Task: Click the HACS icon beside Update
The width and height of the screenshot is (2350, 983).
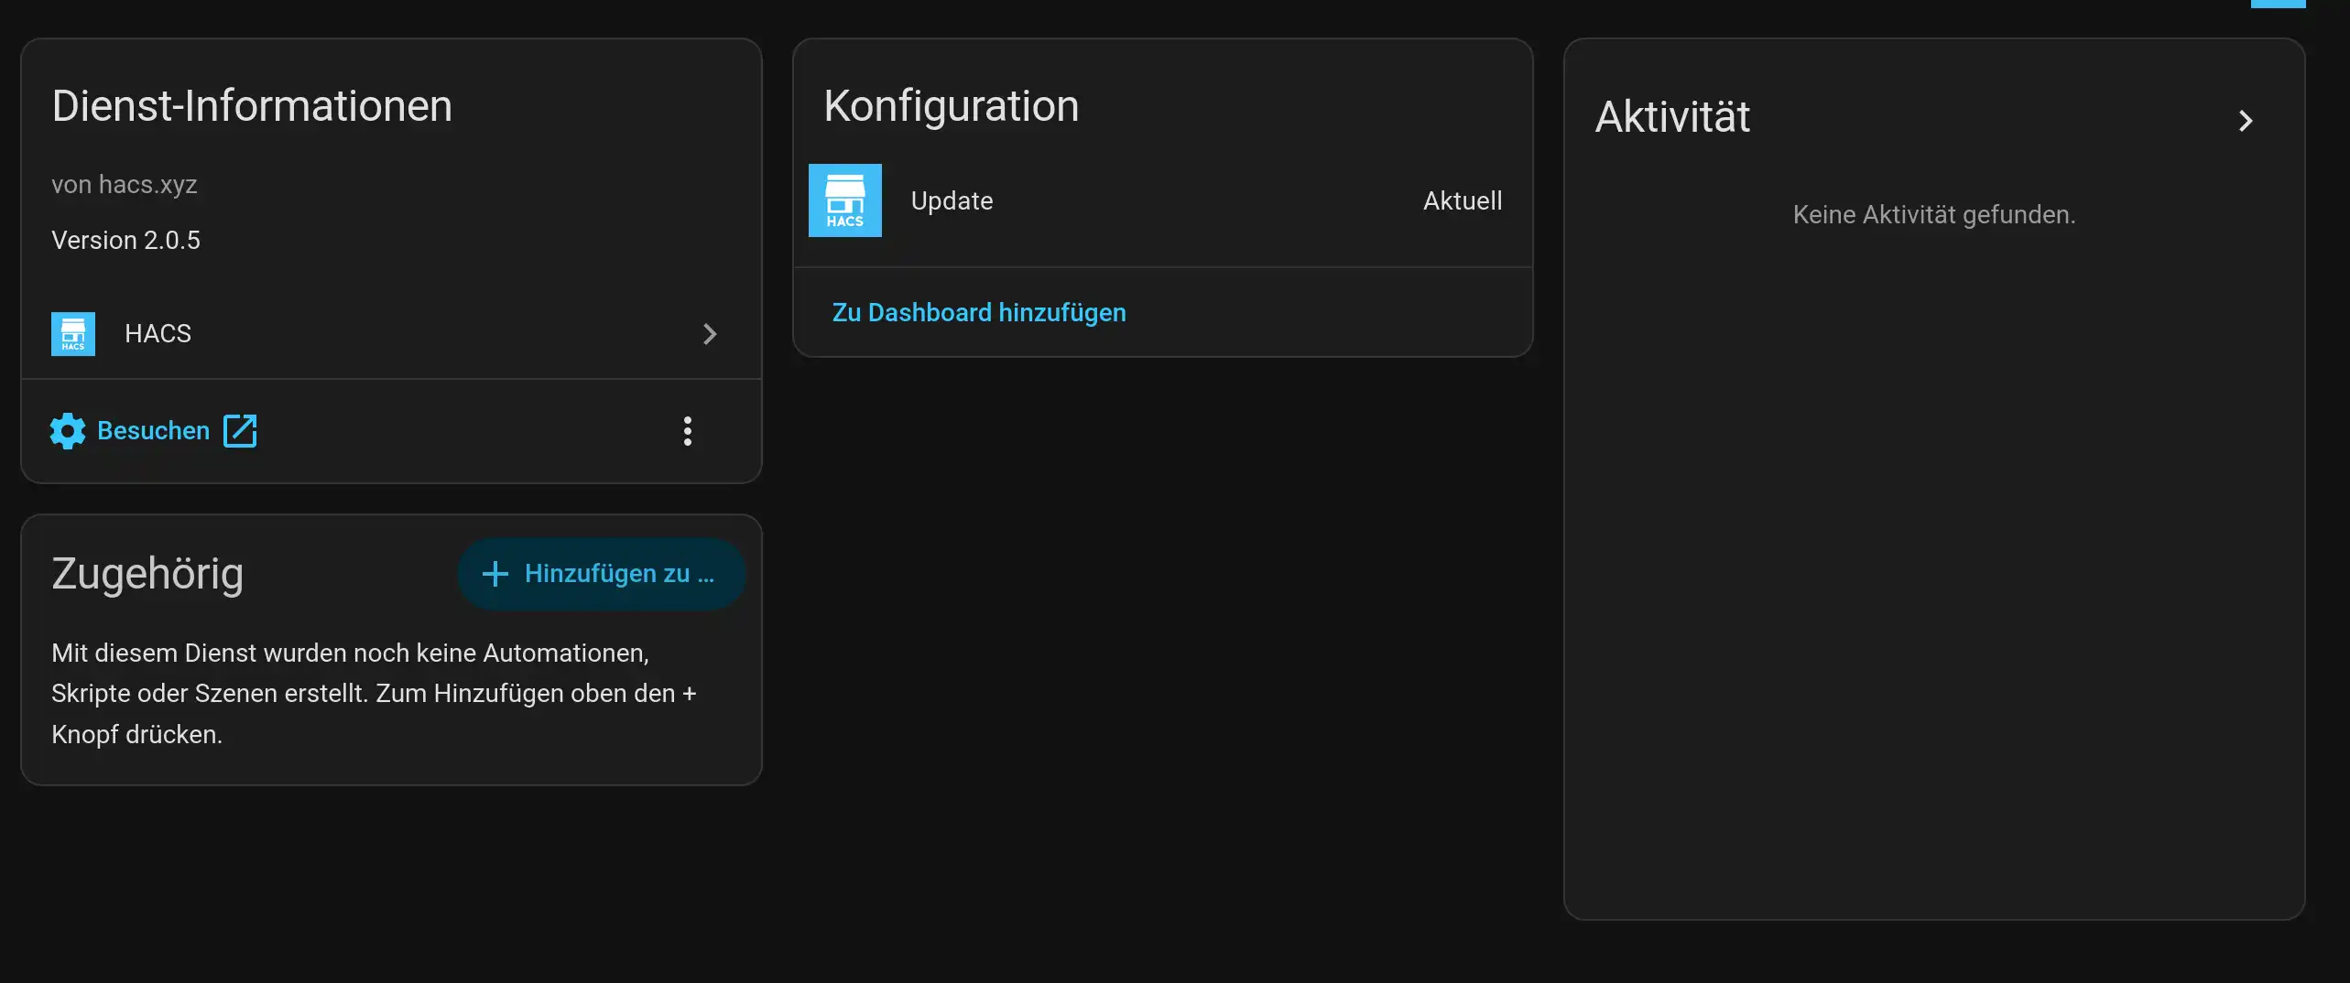Action: coord(844,200)
